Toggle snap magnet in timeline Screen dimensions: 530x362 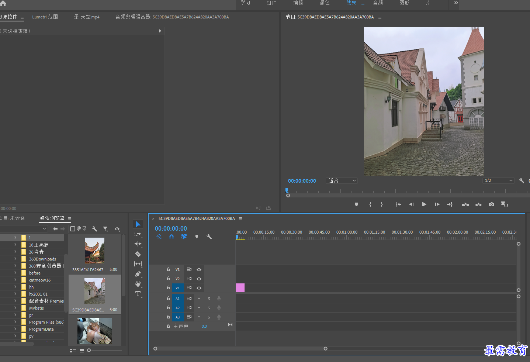pyautogui.click(x=172, y=237)
